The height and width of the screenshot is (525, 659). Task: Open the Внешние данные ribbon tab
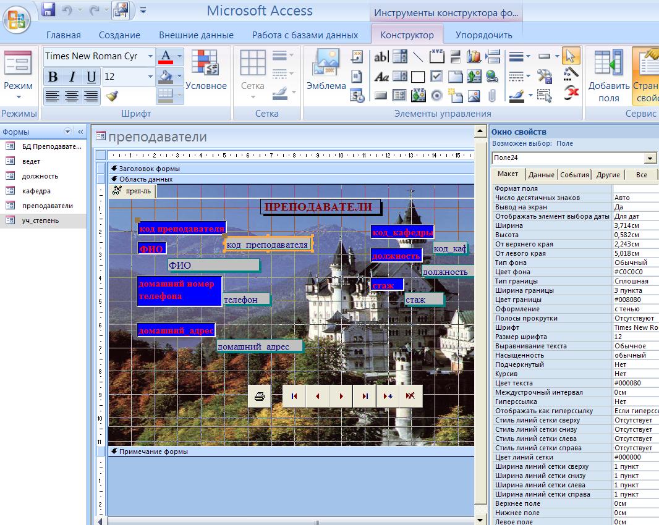tap(196, 35)
